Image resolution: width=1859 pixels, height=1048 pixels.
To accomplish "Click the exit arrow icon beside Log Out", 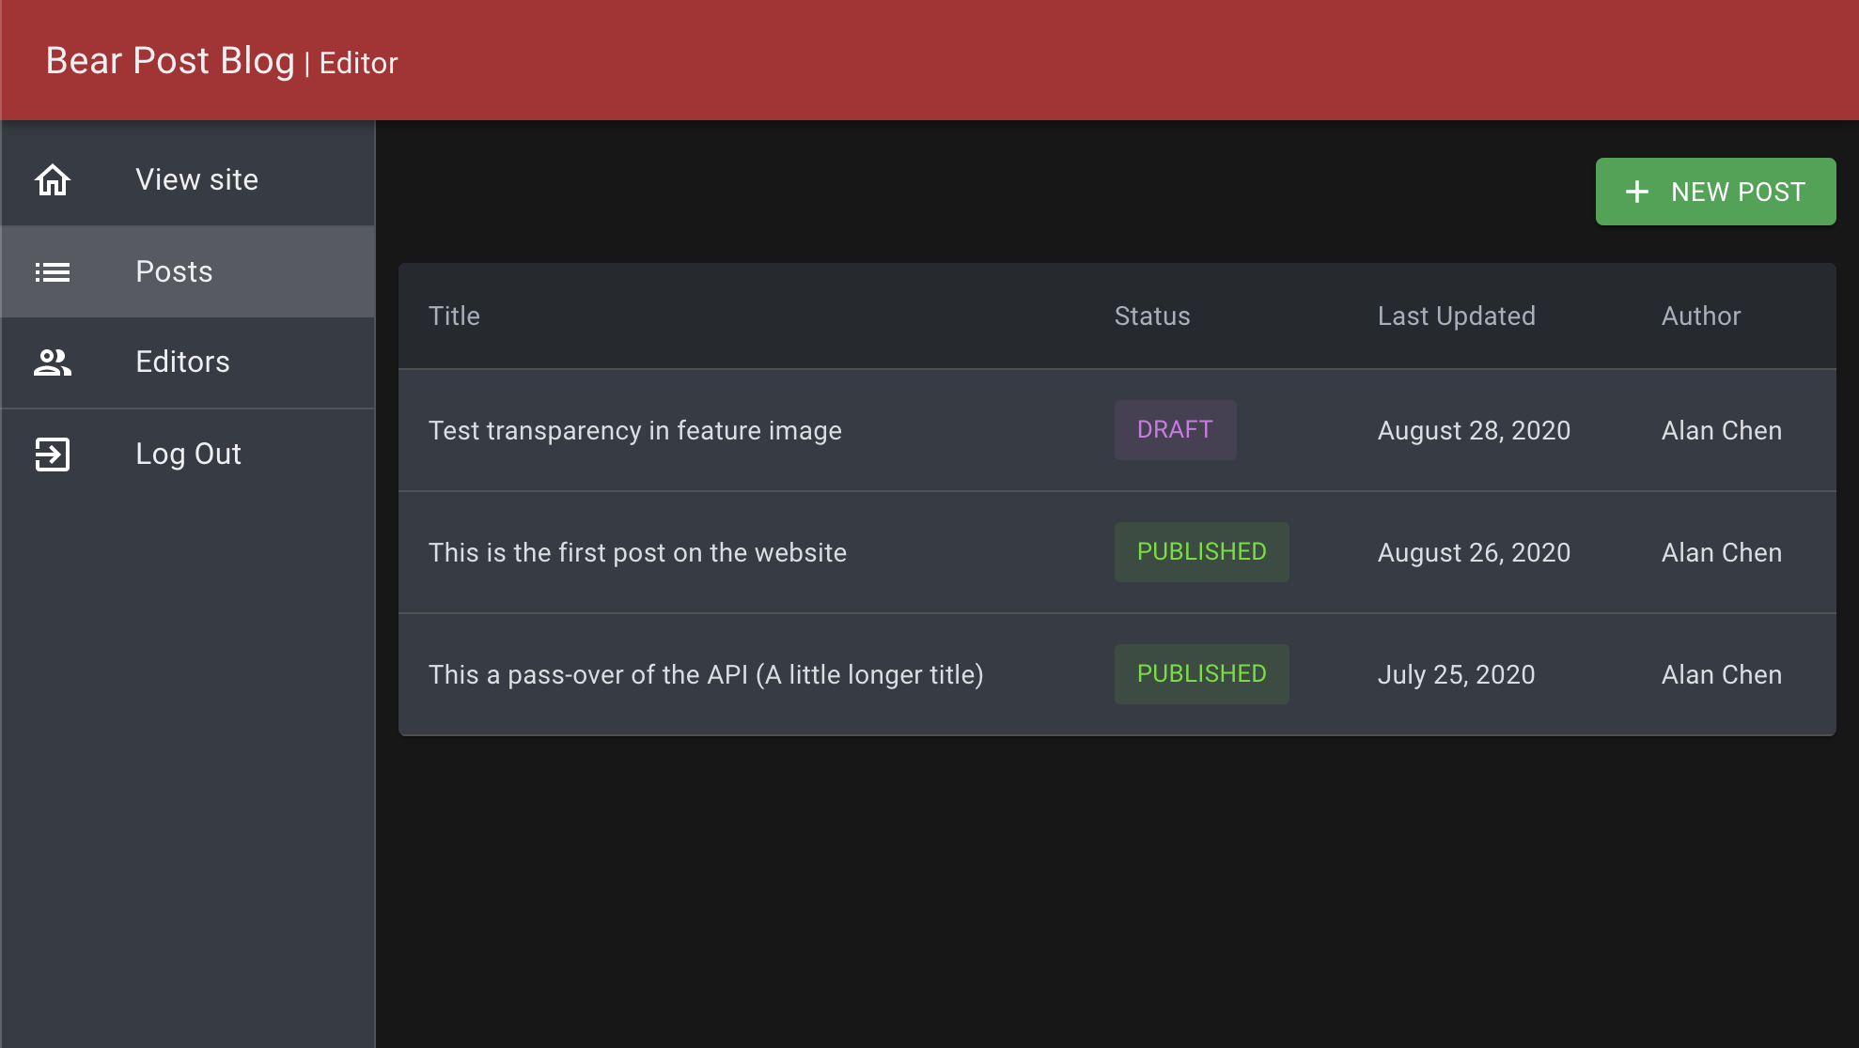I will coord(53,455).
